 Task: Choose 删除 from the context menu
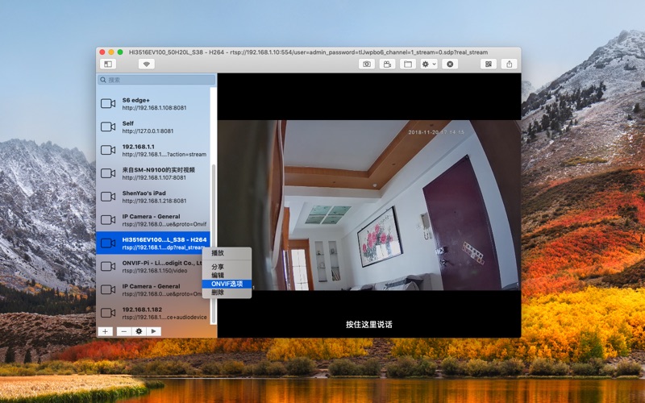(x=218, y=293)
